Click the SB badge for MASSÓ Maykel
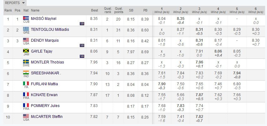This screenshot has height=126, width=267. coord(82,24)
